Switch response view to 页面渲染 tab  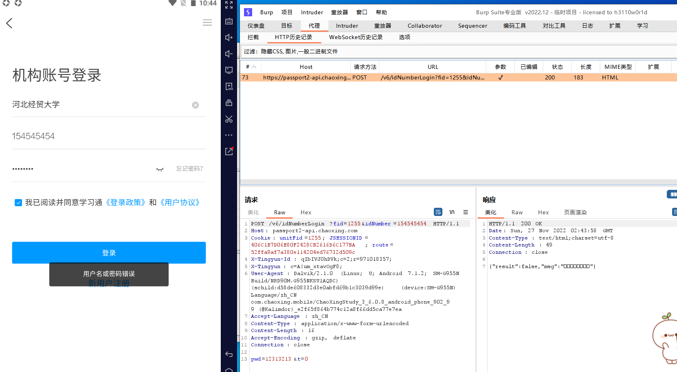(575, 212)
